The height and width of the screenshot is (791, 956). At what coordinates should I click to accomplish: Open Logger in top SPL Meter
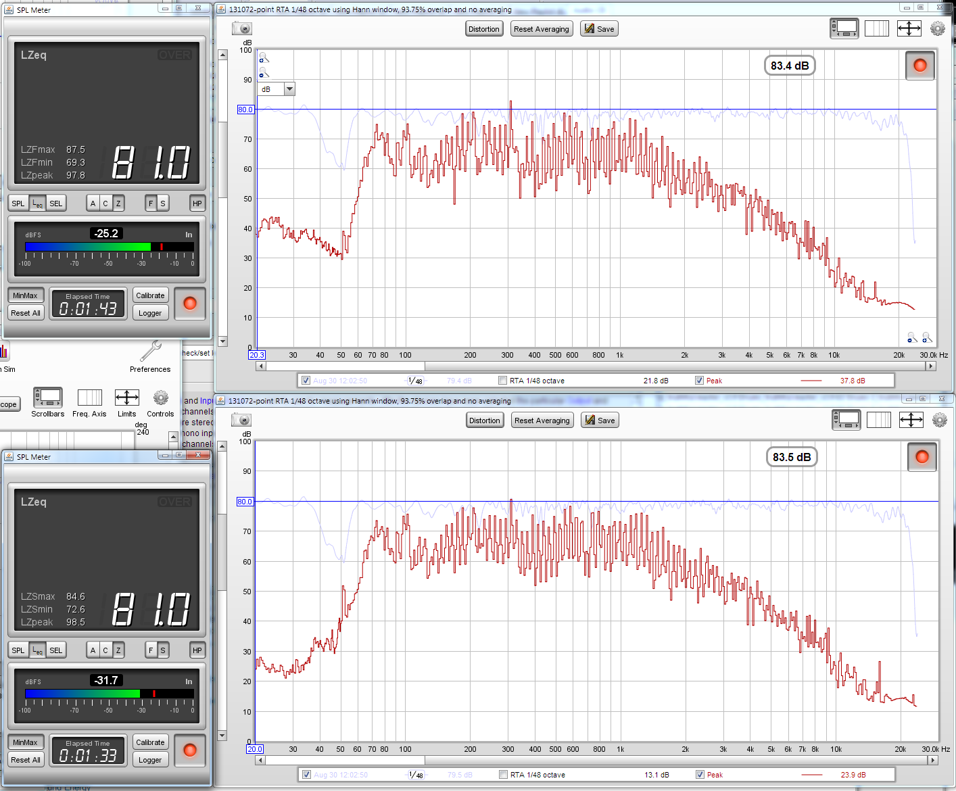[150, 313]
